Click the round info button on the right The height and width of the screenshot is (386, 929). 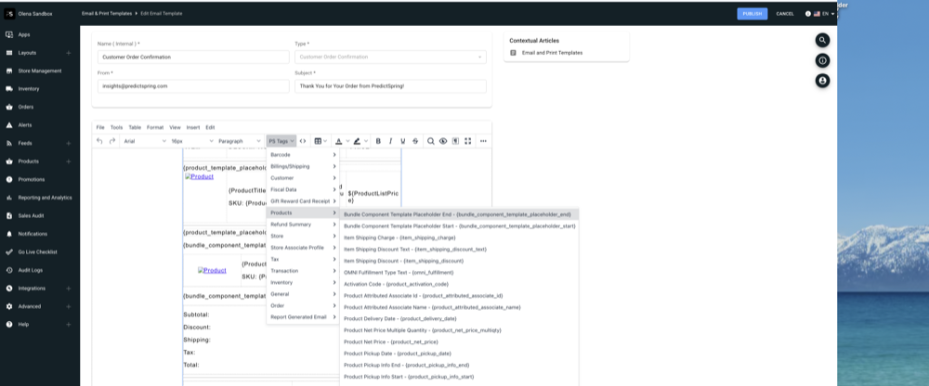(x=822, y=60)
